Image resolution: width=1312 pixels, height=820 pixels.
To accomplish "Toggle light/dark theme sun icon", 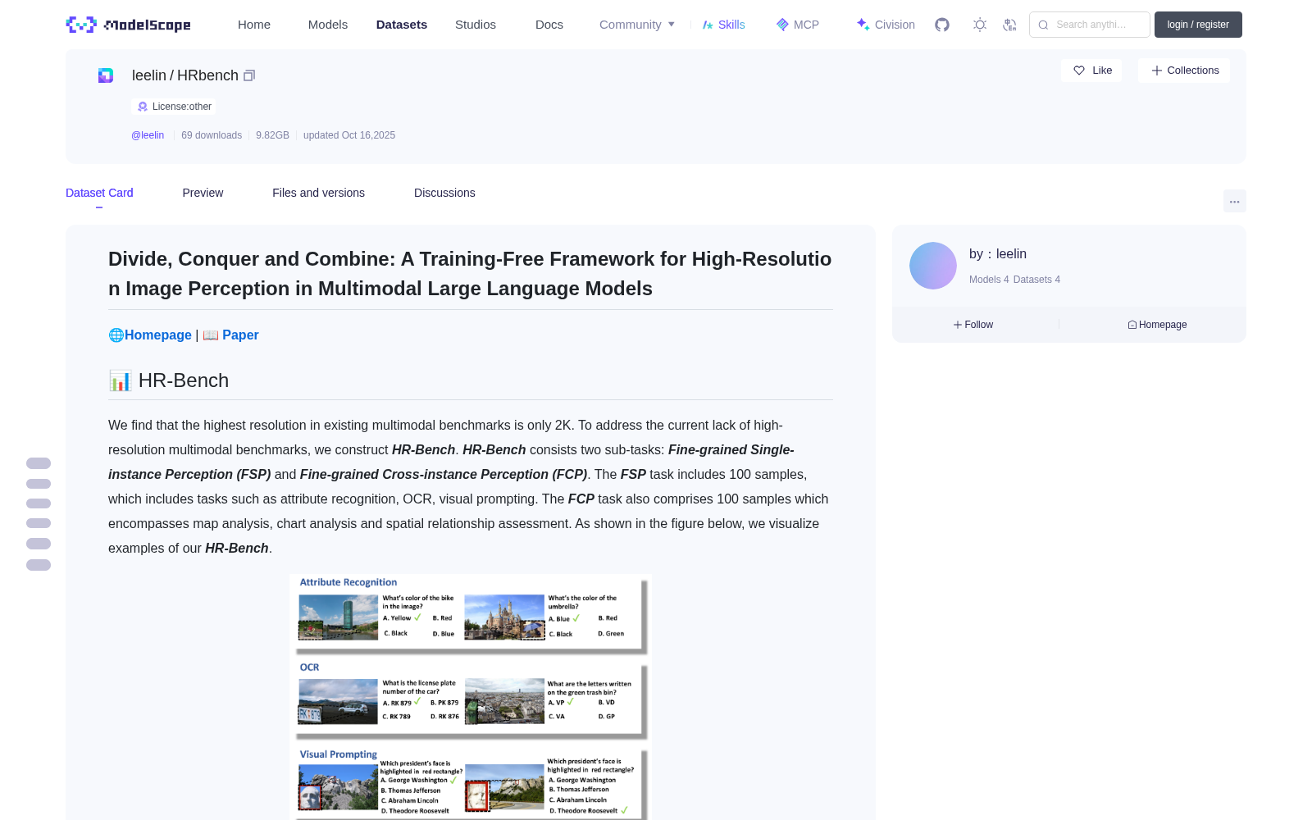I will pos(980,25).
